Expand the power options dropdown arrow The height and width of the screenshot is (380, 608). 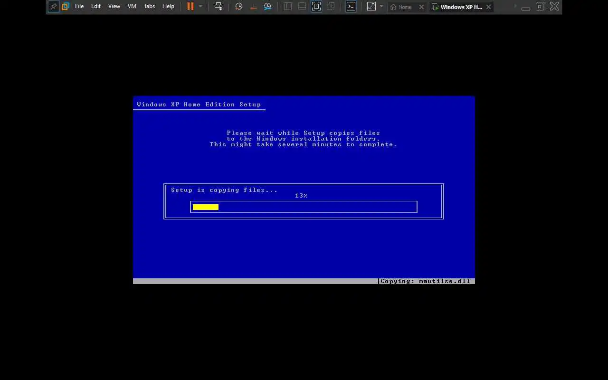(200, 7)
